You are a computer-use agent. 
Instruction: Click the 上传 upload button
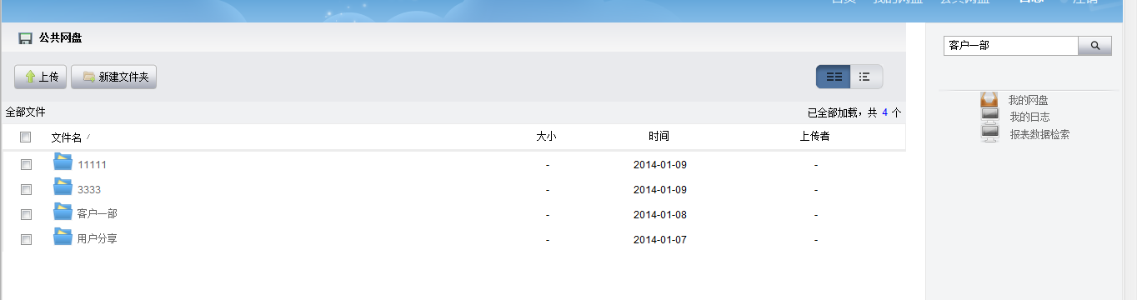pos(41,77)
